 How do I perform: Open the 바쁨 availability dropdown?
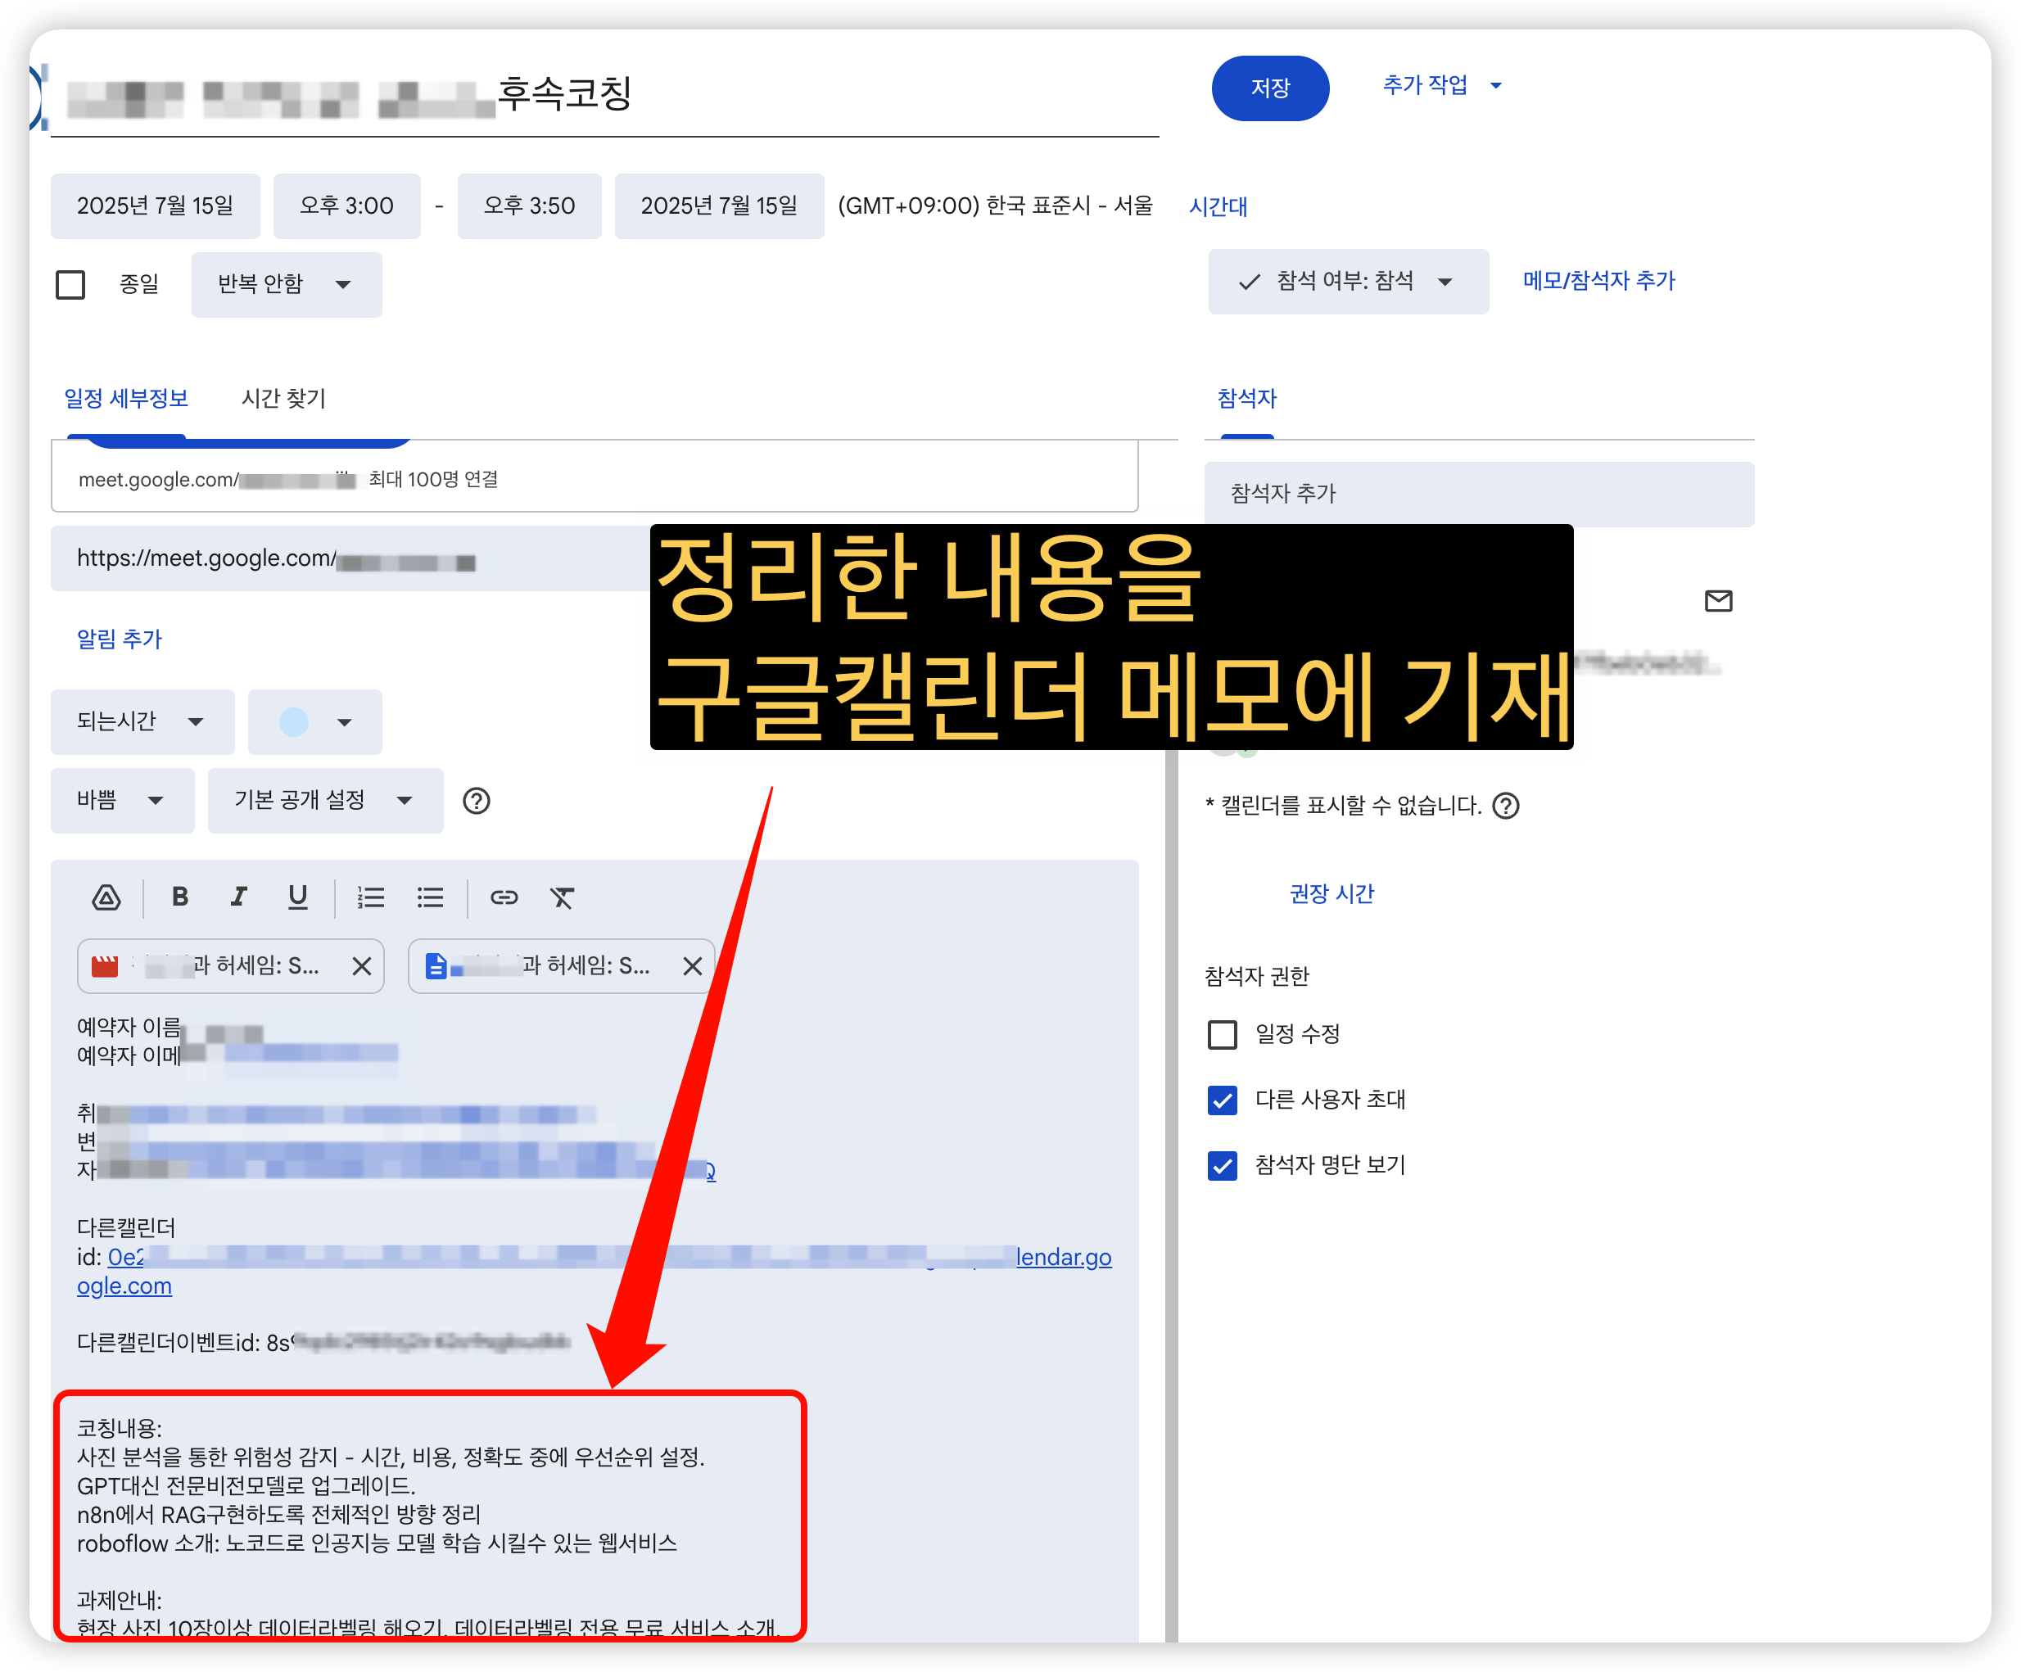pos(122,801)
